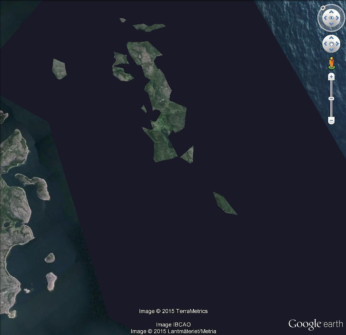
Task: Pan map up with Move joystick up arrow
Action: click(x=331, y=38)
